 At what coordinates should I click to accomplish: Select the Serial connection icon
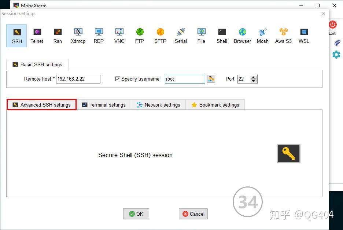click(x=181, y=36)
